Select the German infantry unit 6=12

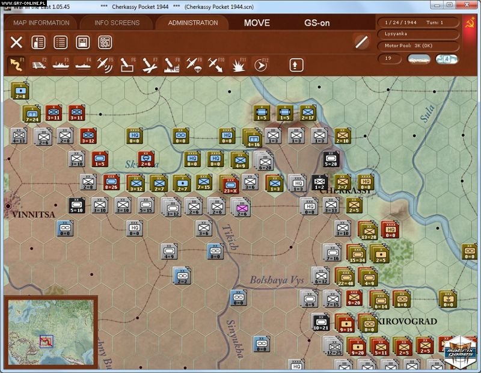click(x=320, y=276)
